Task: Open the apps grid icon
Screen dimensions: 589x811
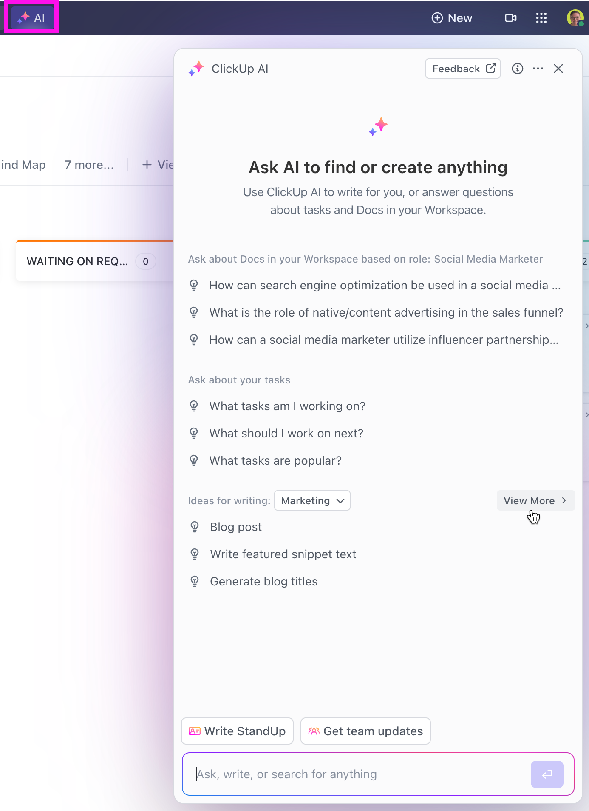Action: (541, 18)
